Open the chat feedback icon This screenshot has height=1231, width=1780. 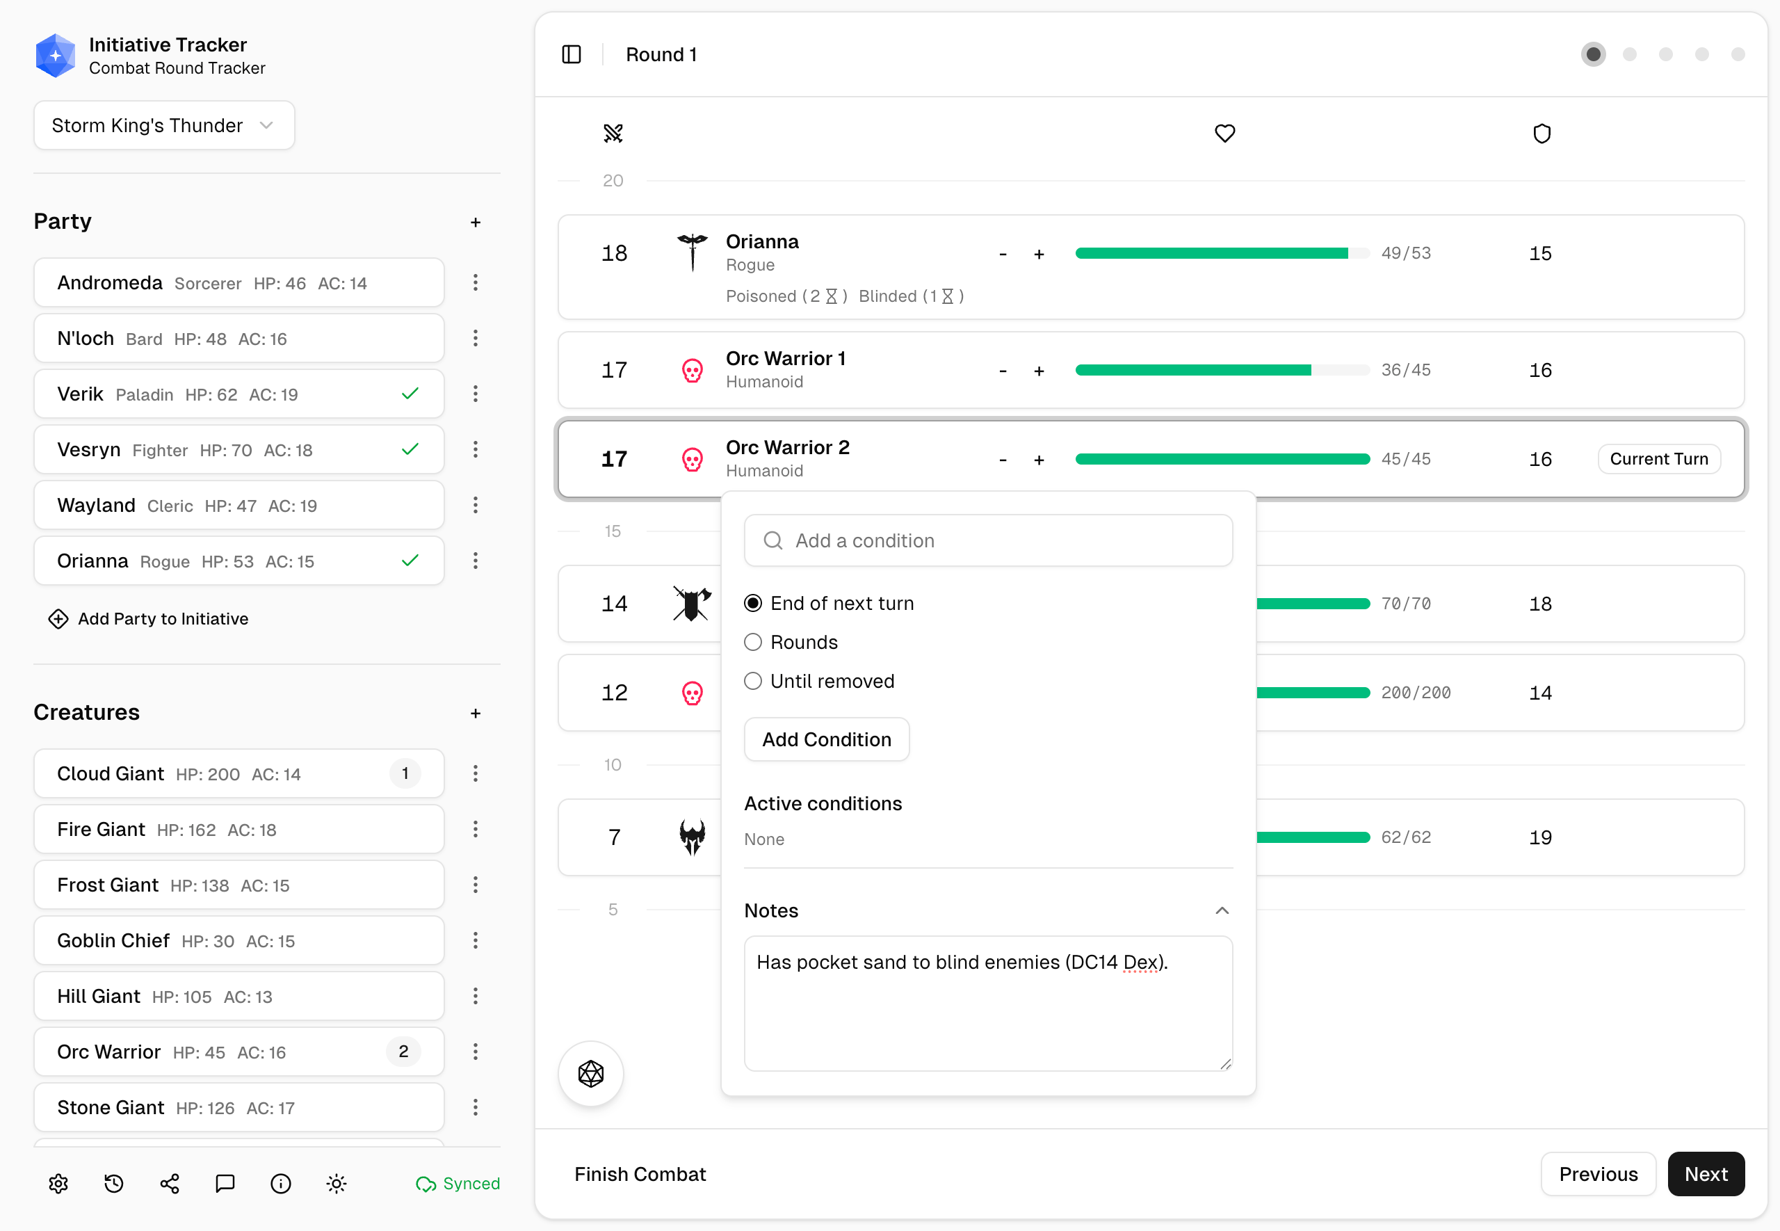tap(225, 1183)
